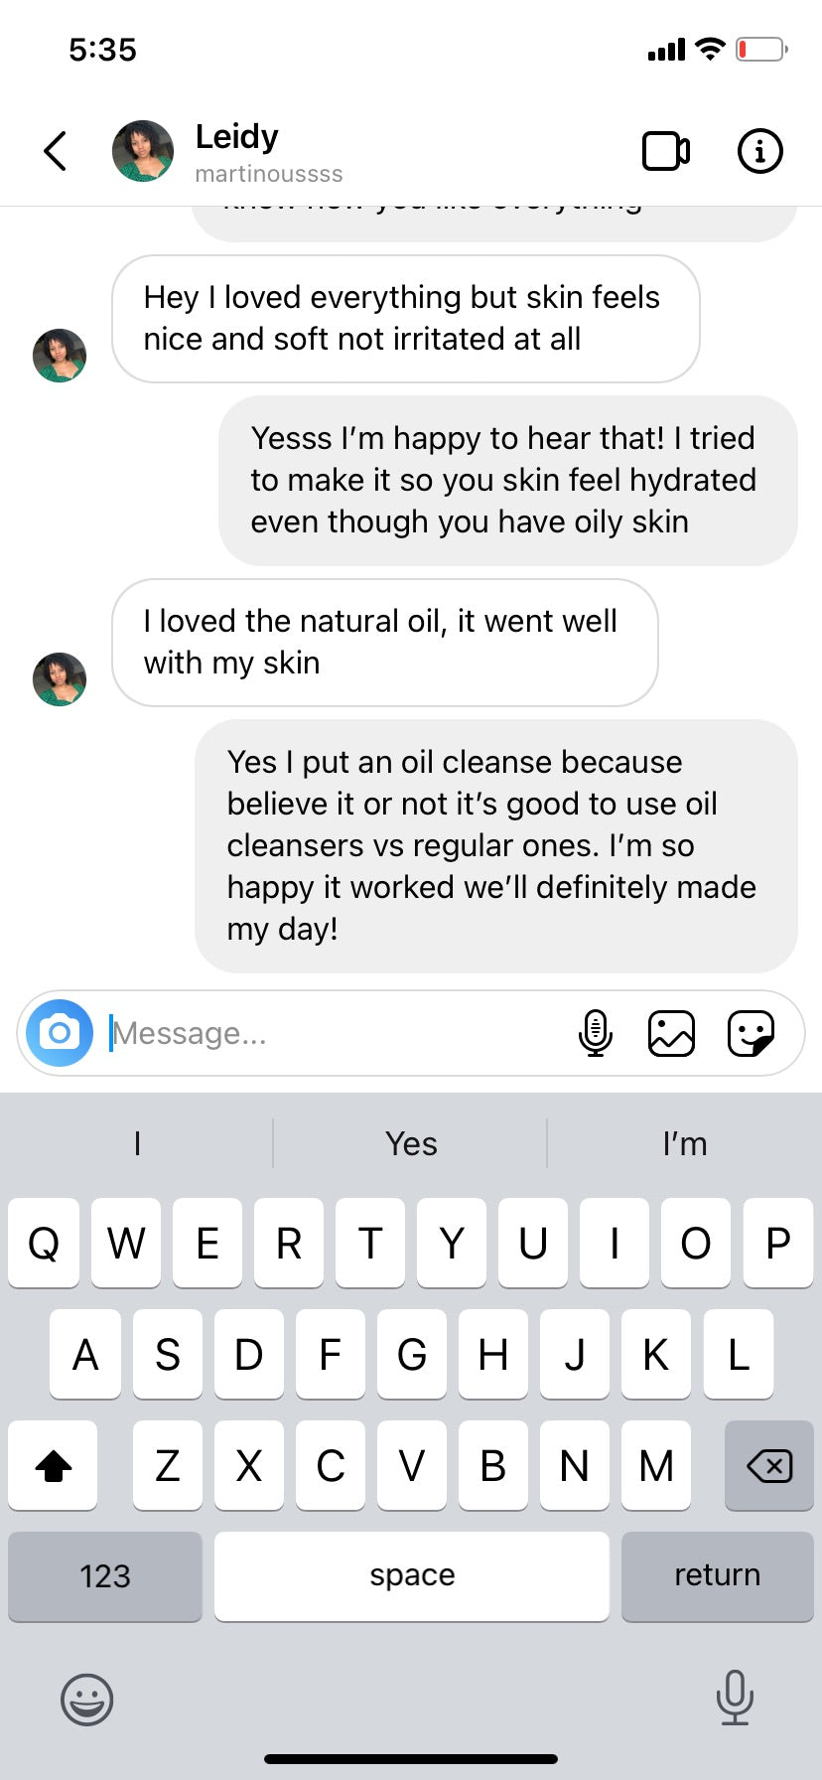Toggle the shift key
The width and height of the screenshot is (822, 1780).
pos(54,1465)
